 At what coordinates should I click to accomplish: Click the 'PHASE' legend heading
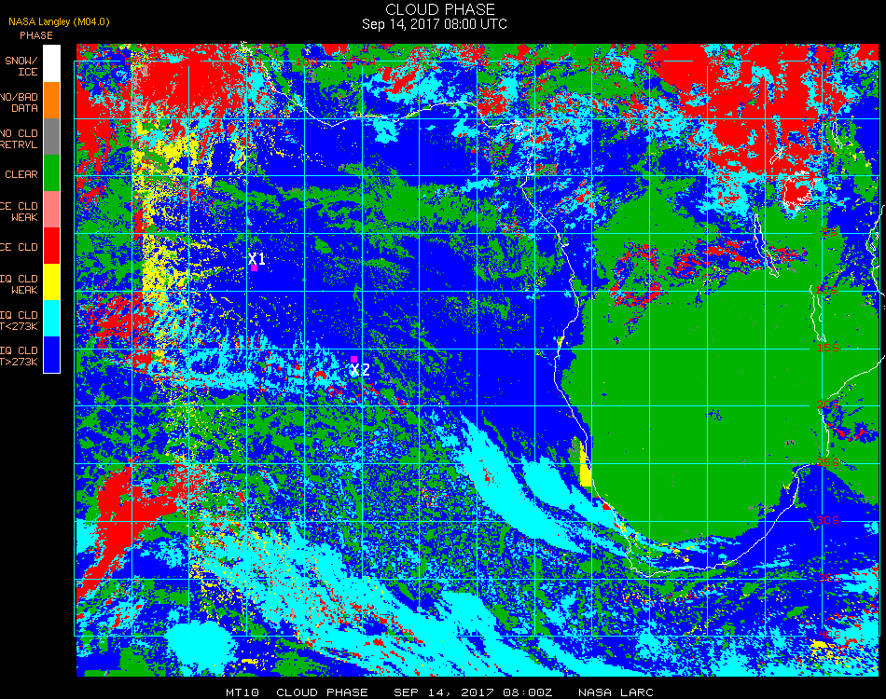pos(36,35)
